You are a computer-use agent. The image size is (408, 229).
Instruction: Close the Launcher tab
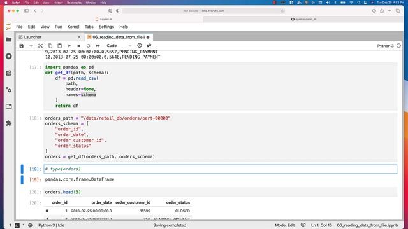coord(79,37)
